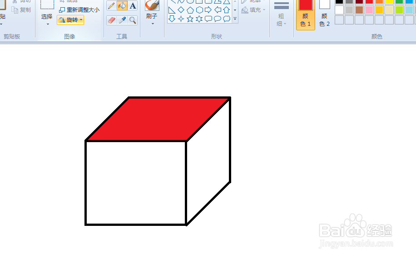Pick the down arrow shape
Image resolution: width=416 pixels, height=258 pixels.
[172, 19]
